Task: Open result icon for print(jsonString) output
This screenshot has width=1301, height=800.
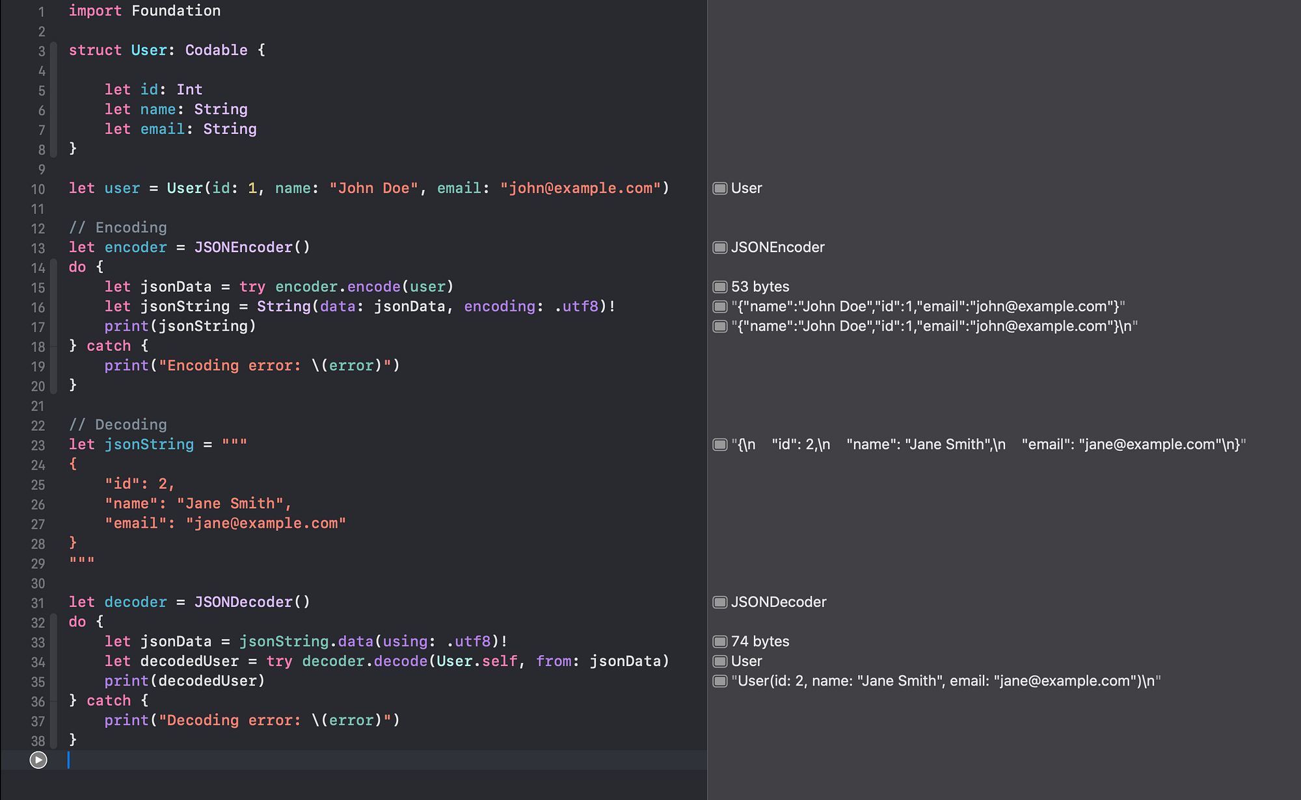Action: (719, 326)
